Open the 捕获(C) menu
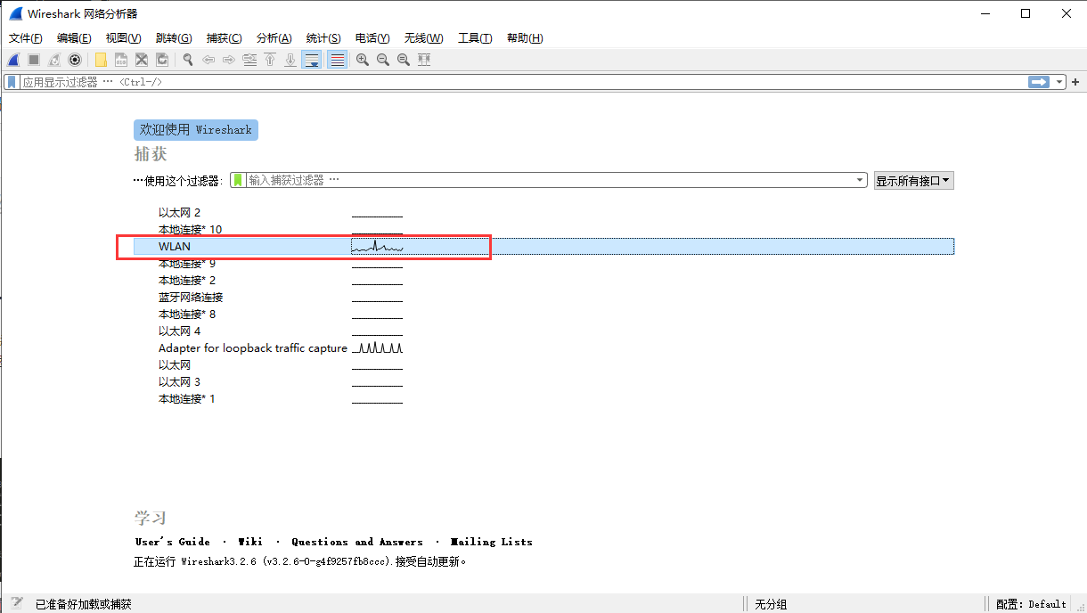Viewport: 1087px width, 613px height. (x=224, y=38)
